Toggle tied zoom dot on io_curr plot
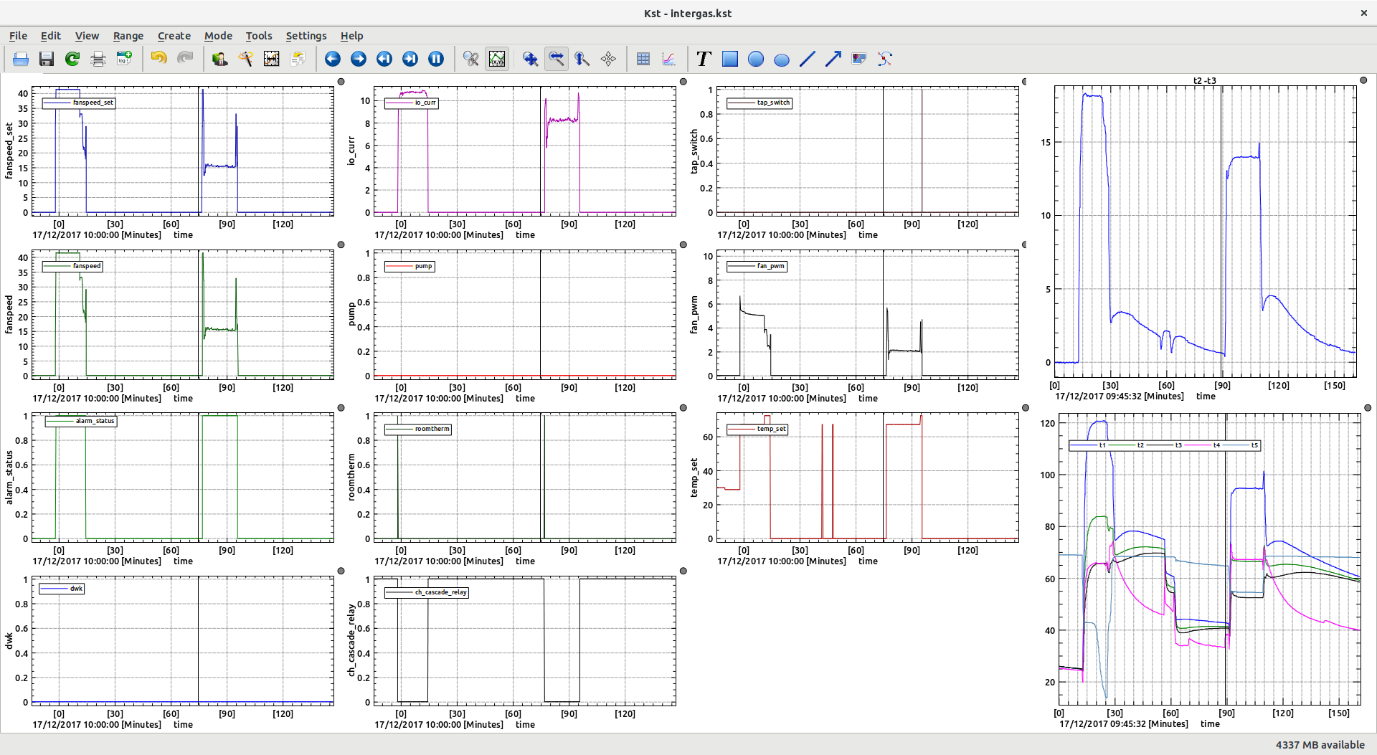Image resolution: width=1377 pixels, height=755 pixels. point(683,82)
